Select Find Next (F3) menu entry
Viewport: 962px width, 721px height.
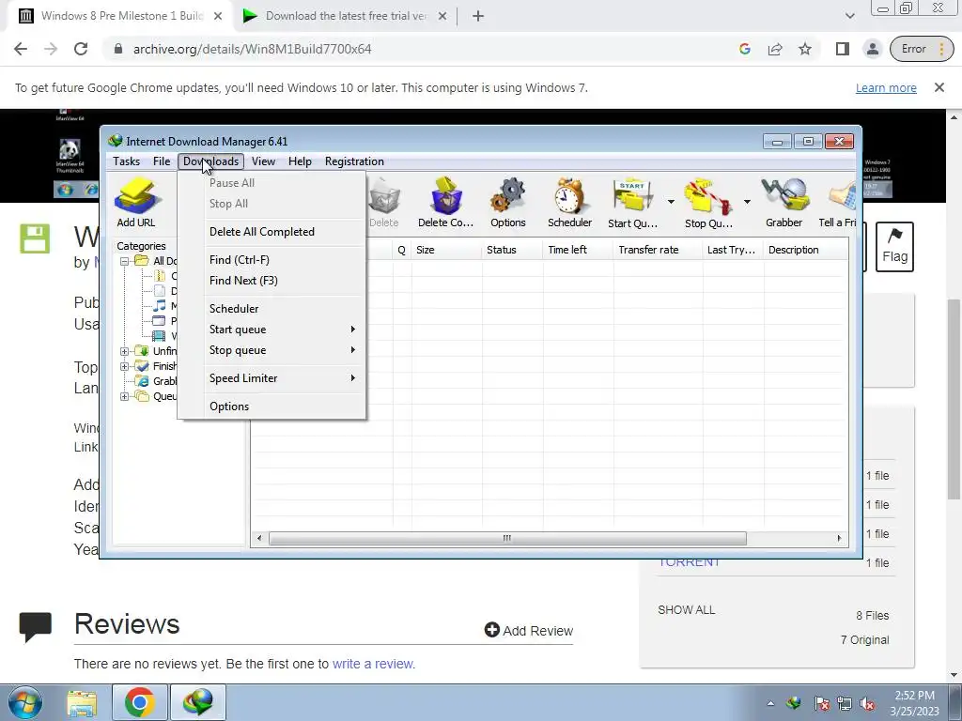pyautogui.click(x=272, y=281)
